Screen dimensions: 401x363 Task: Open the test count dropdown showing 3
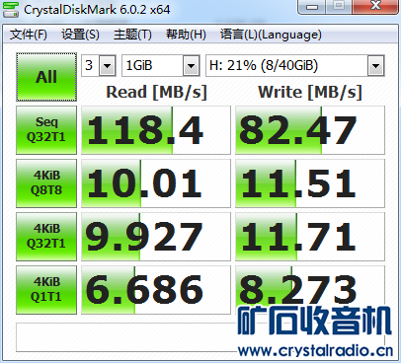(x=99, y=66)
